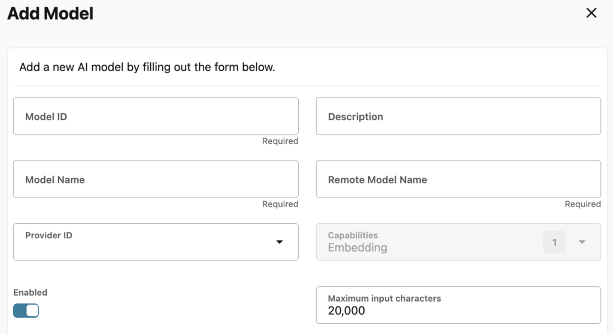Click the Required hint under Model ID
The height and width of the screenshot is (334, 613).
point(280,141)
